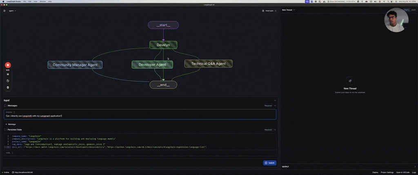The width and height of the screenshot is (418, 175).
Task: Click the Online status indicator
Action: (5, 172)
